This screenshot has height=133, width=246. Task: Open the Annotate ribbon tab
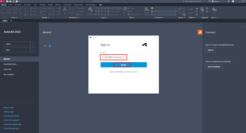point(18,5)
